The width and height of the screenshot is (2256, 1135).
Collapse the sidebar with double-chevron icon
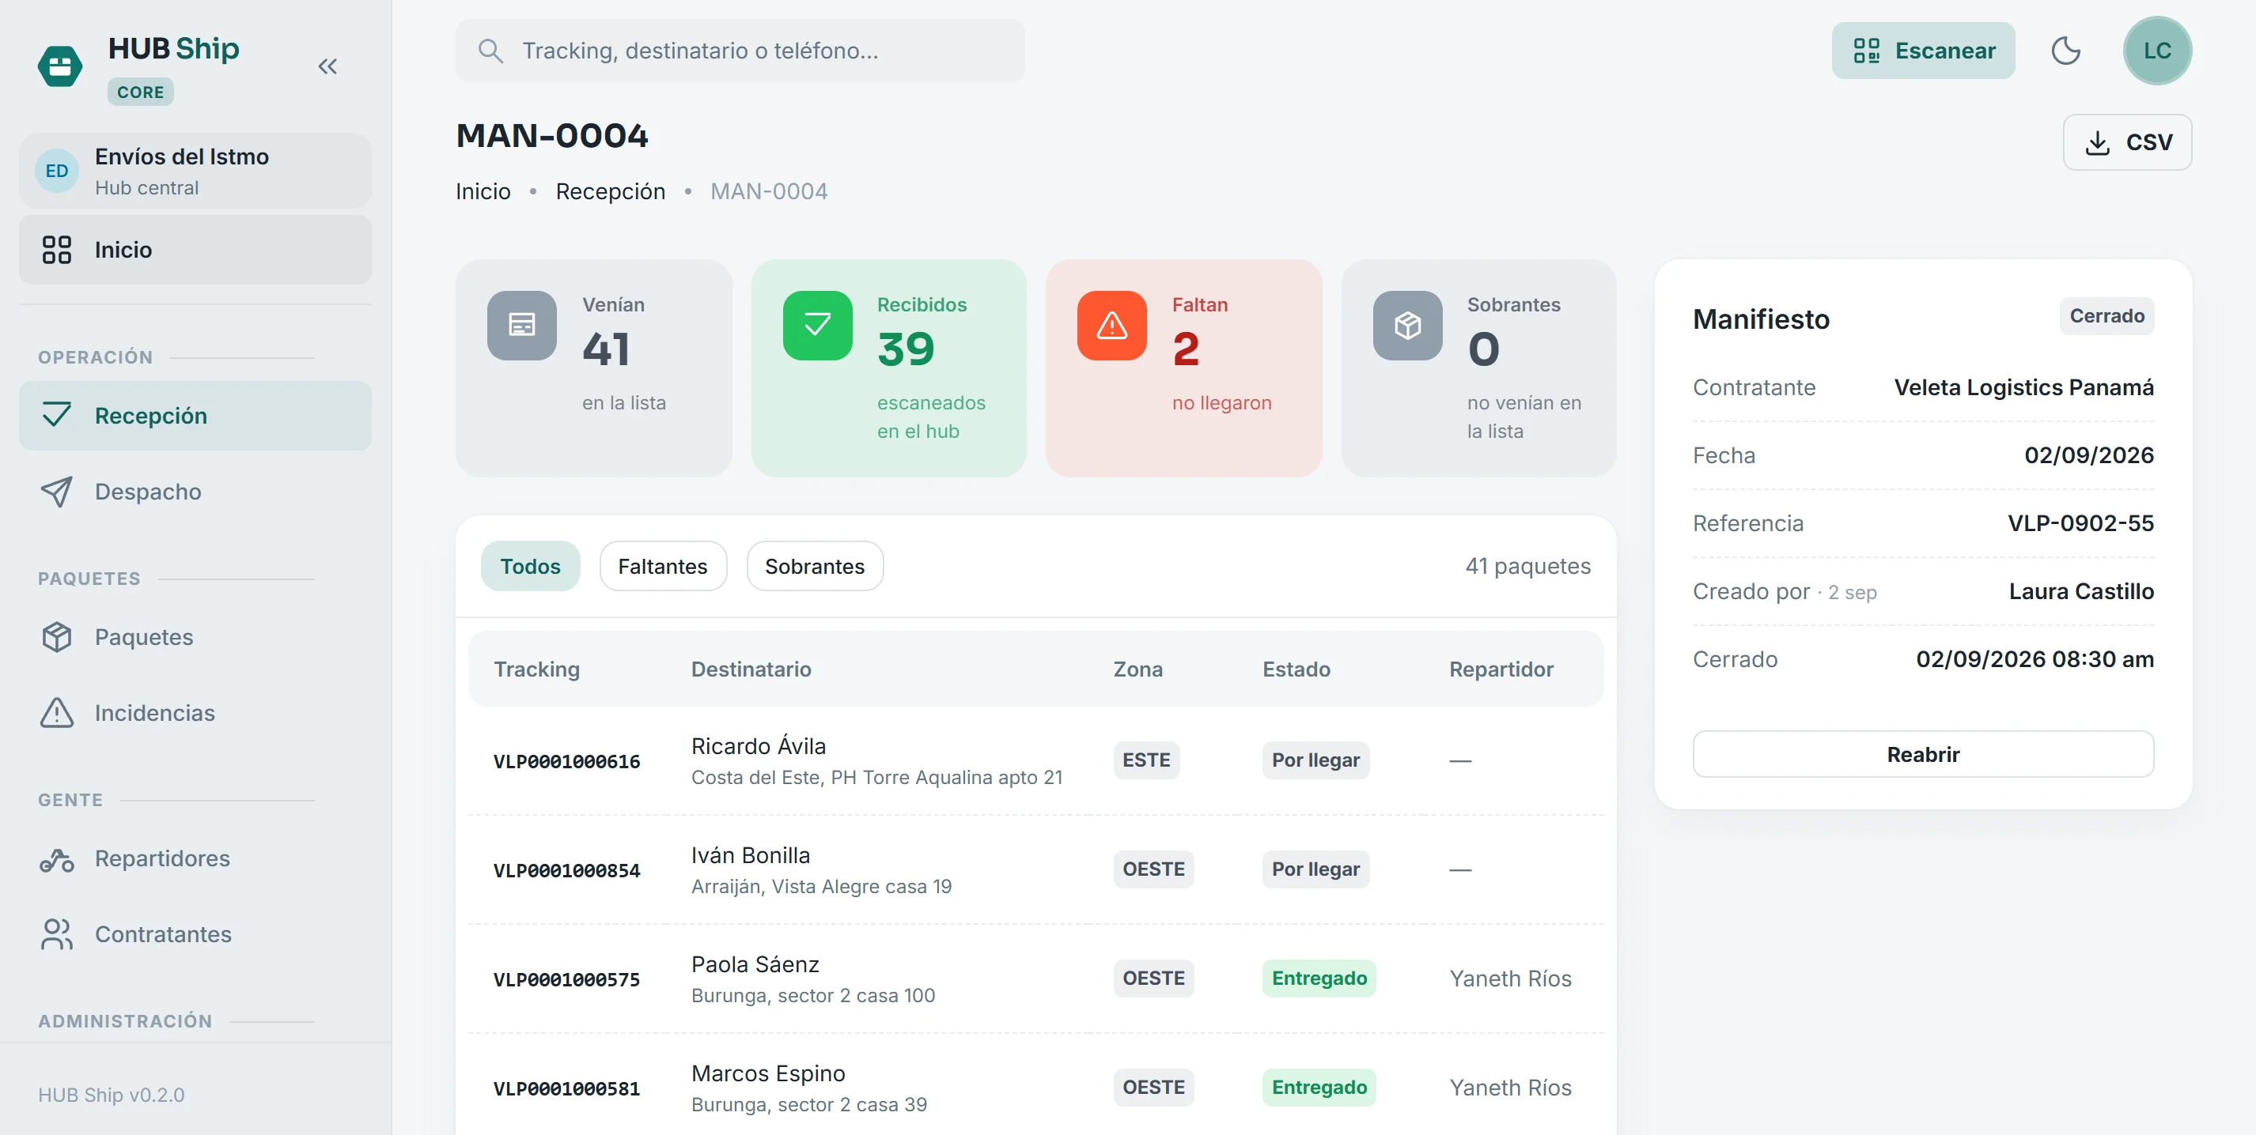327,66
